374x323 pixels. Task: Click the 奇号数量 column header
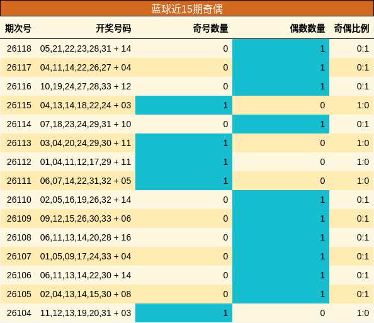point(210,28)
